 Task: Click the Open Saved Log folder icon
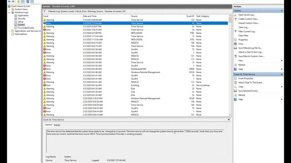(x=236, y=15)
